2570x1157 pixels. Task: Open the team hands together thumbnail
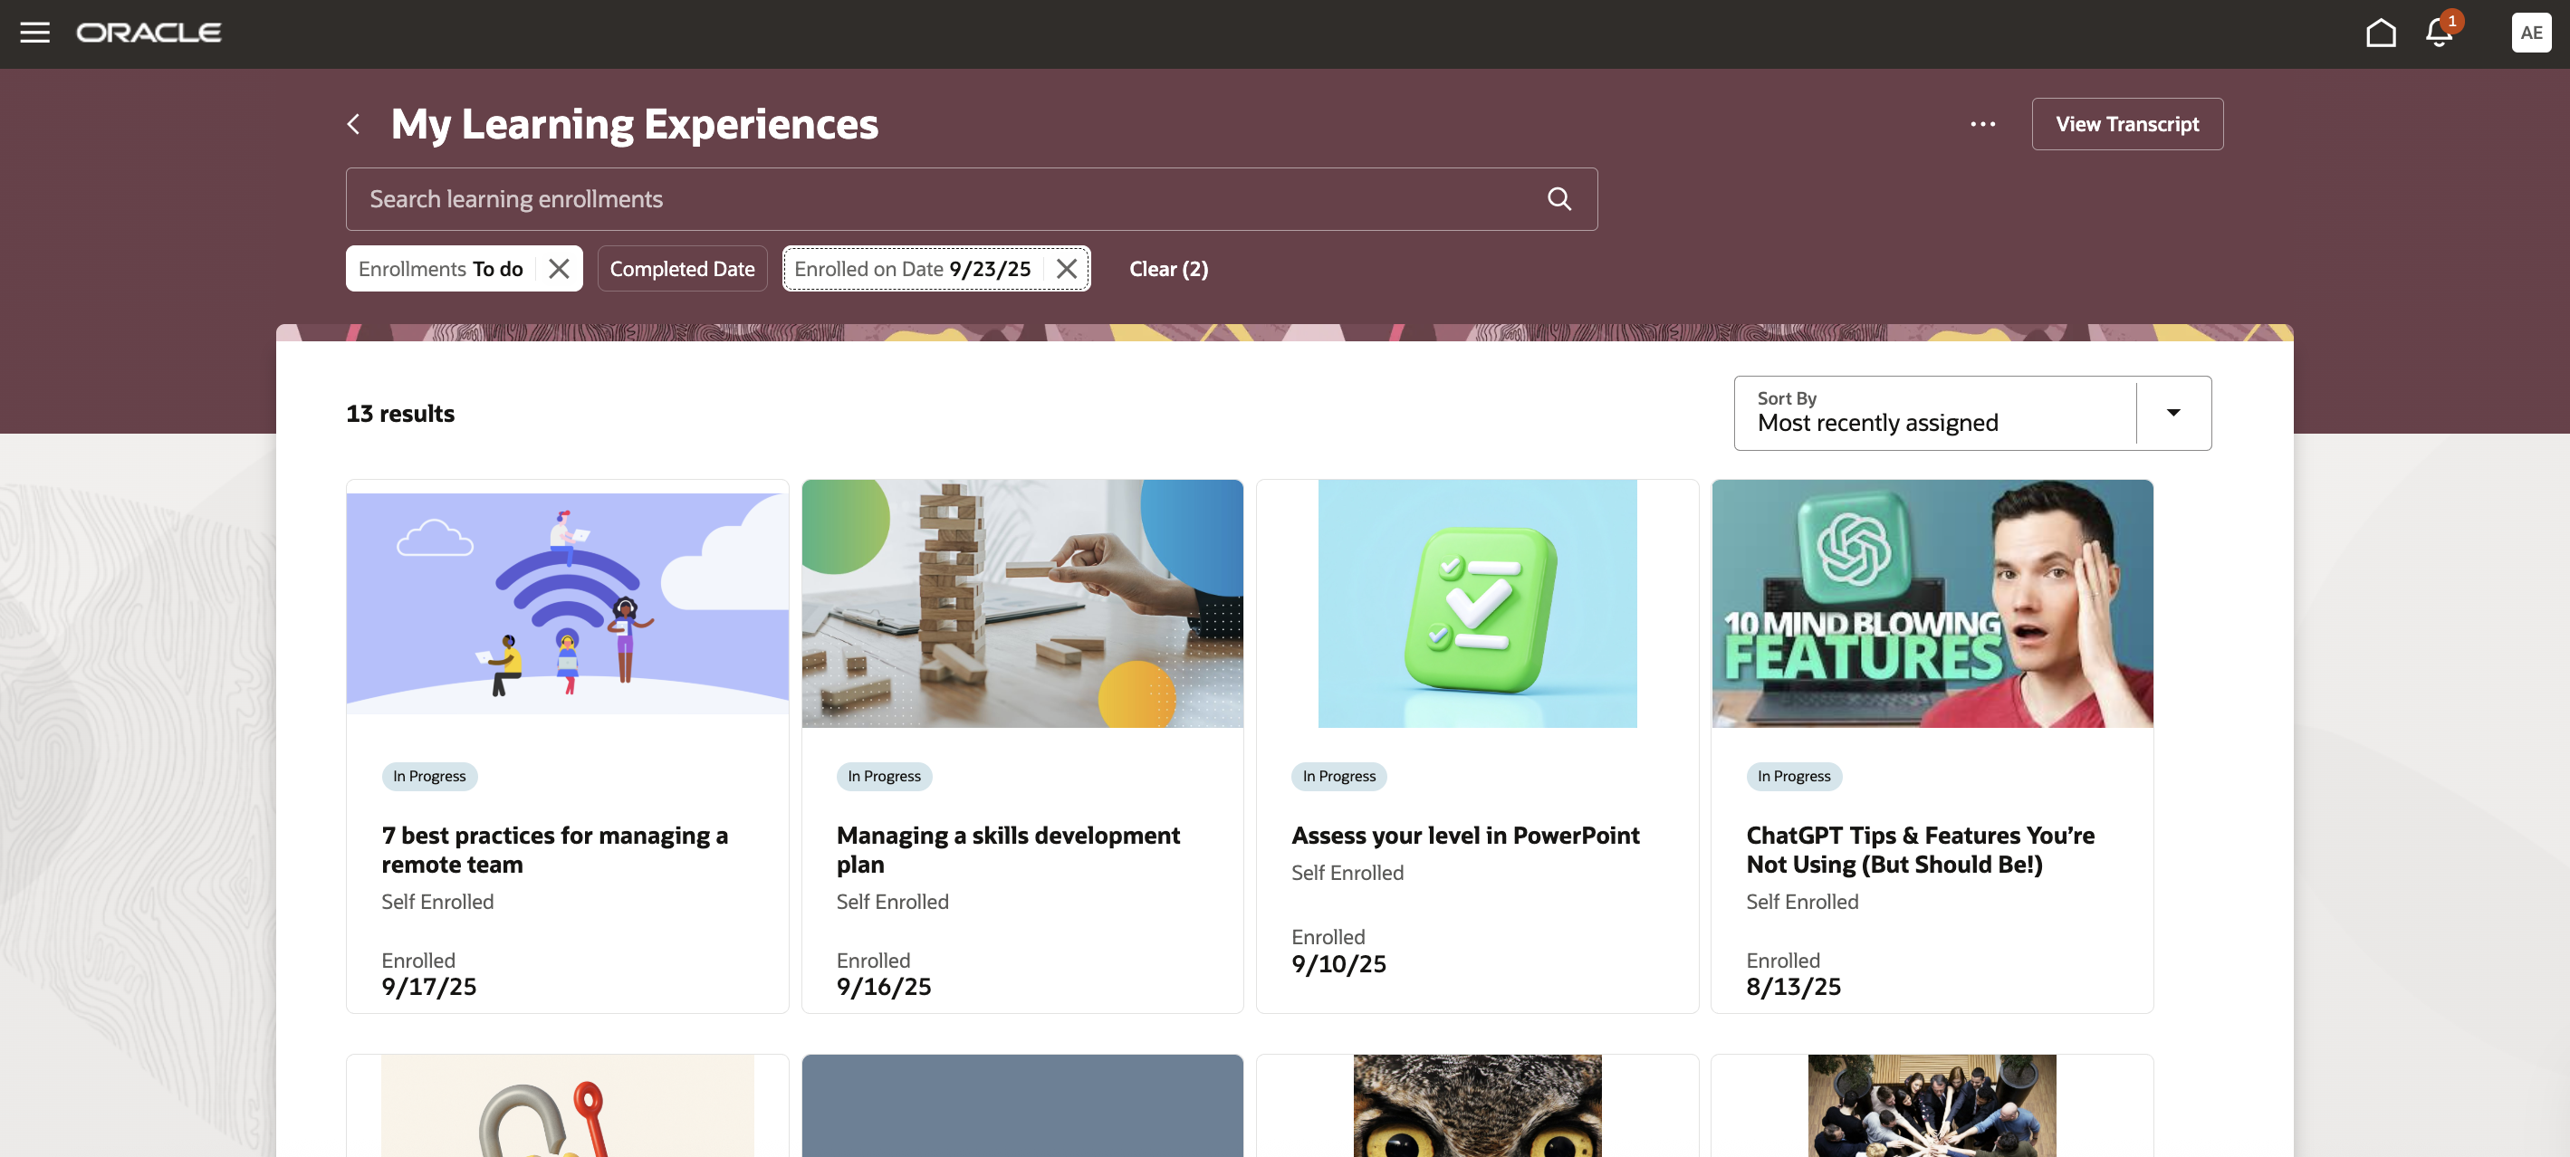pyautogui.click(x=1932, y=1106)
